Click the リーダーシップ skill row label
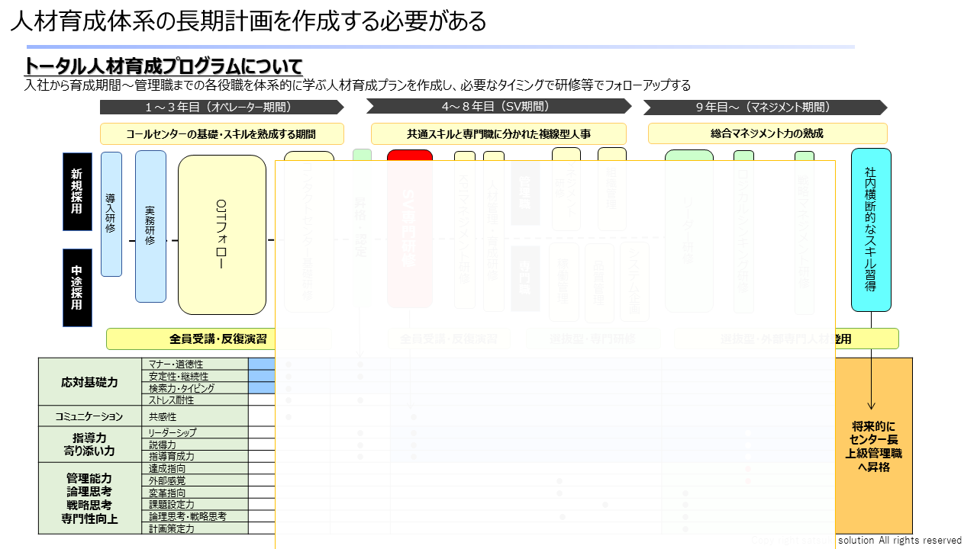 coord(194,433)
